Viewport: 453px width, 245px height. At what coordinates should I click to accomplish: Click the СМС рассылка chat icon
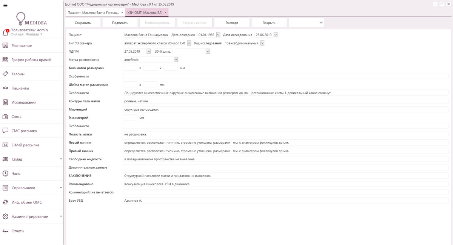click(5, 131)
